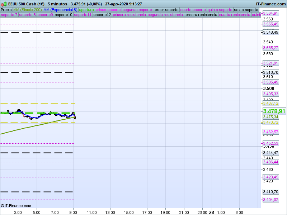Screen dimensions: 287x215
Task: Click the green current price tag 3.478,91
Action: 274,111
